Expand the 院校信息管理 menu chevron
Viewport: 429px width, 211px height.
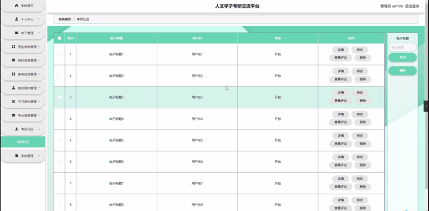pyautogui.click(x=39, y=61)
